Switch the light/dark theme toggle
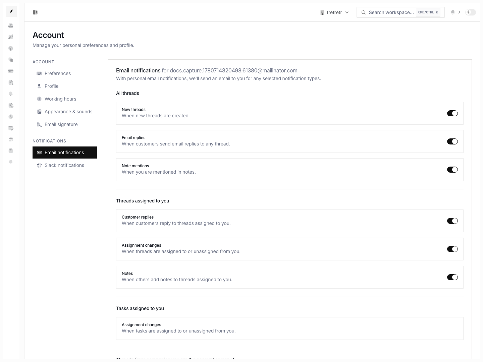Image resolution: width=483 pixels, height=362 pixels. tap(471, 12)
